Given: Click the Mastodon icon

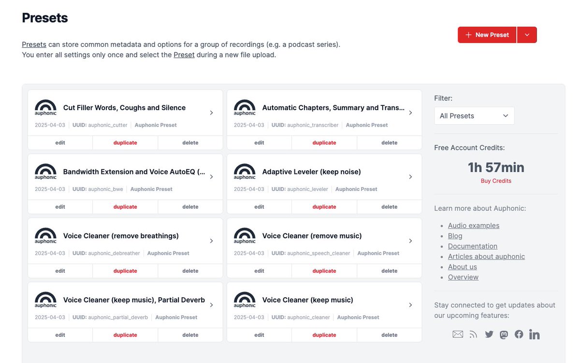Looking at the screenshot, I should [x=504, y=334].
